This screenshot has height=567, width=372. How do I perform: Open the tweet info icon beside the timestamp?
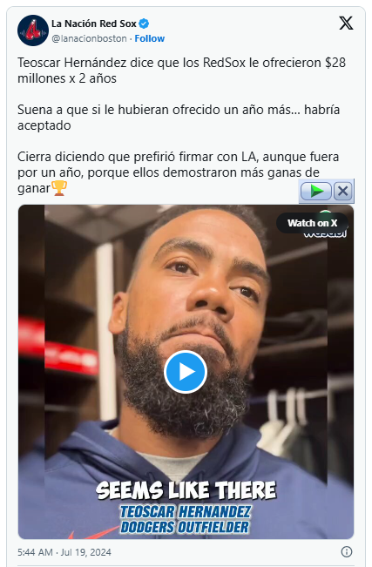347,551
